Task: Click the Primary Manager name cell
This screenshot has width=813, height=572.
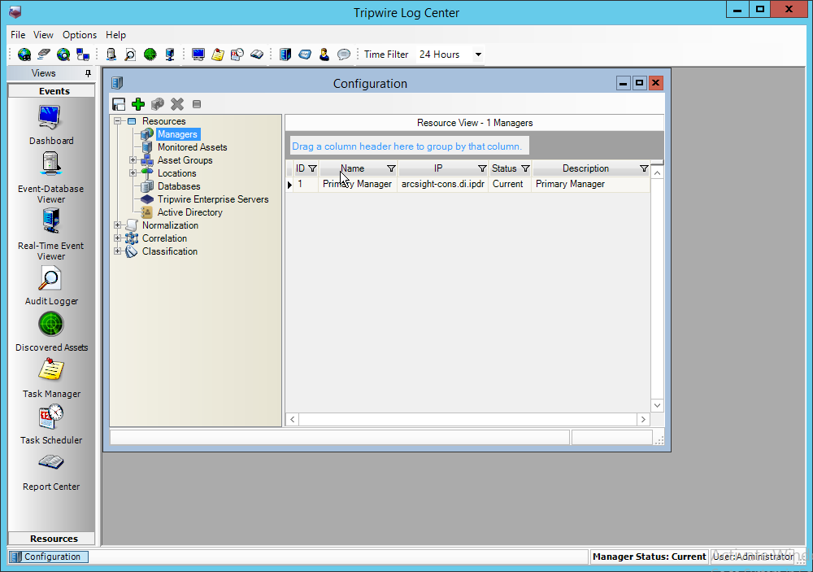Action: (357, 184)
